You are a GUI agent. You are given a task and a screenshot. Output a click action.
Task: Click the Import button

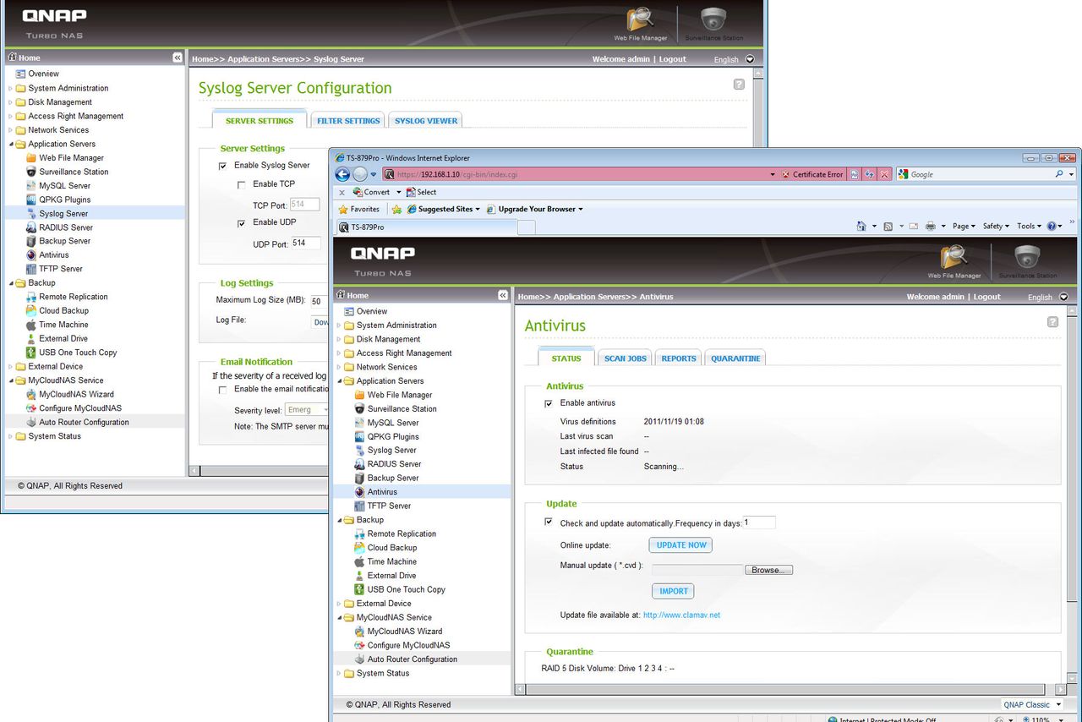pyautogui.click(x=674, y=591)
